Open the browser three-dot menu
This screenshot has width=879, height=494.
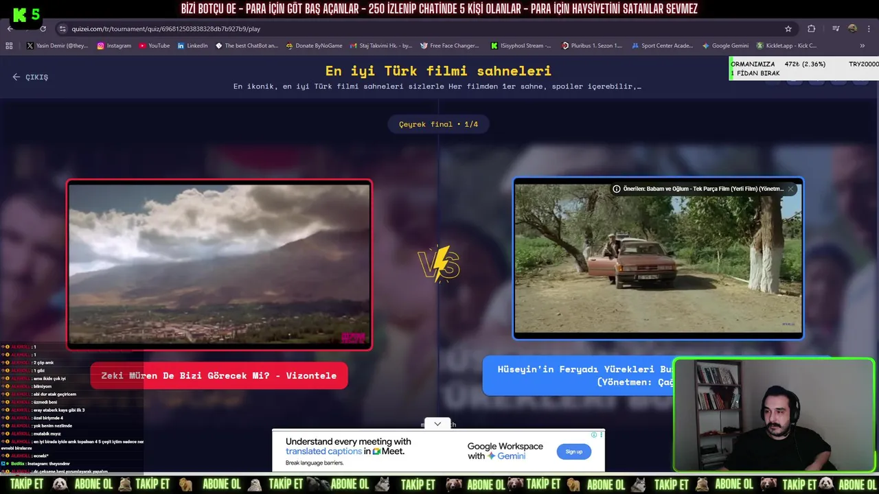pyautogui.click(x=867, y=29)
